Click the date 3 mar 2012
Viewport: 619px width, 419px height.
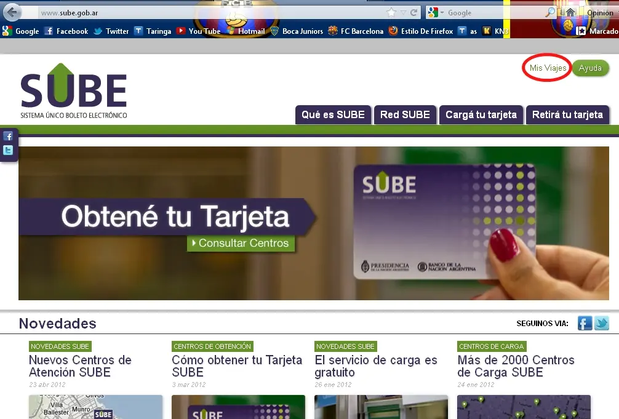click(x=189, y=385)
